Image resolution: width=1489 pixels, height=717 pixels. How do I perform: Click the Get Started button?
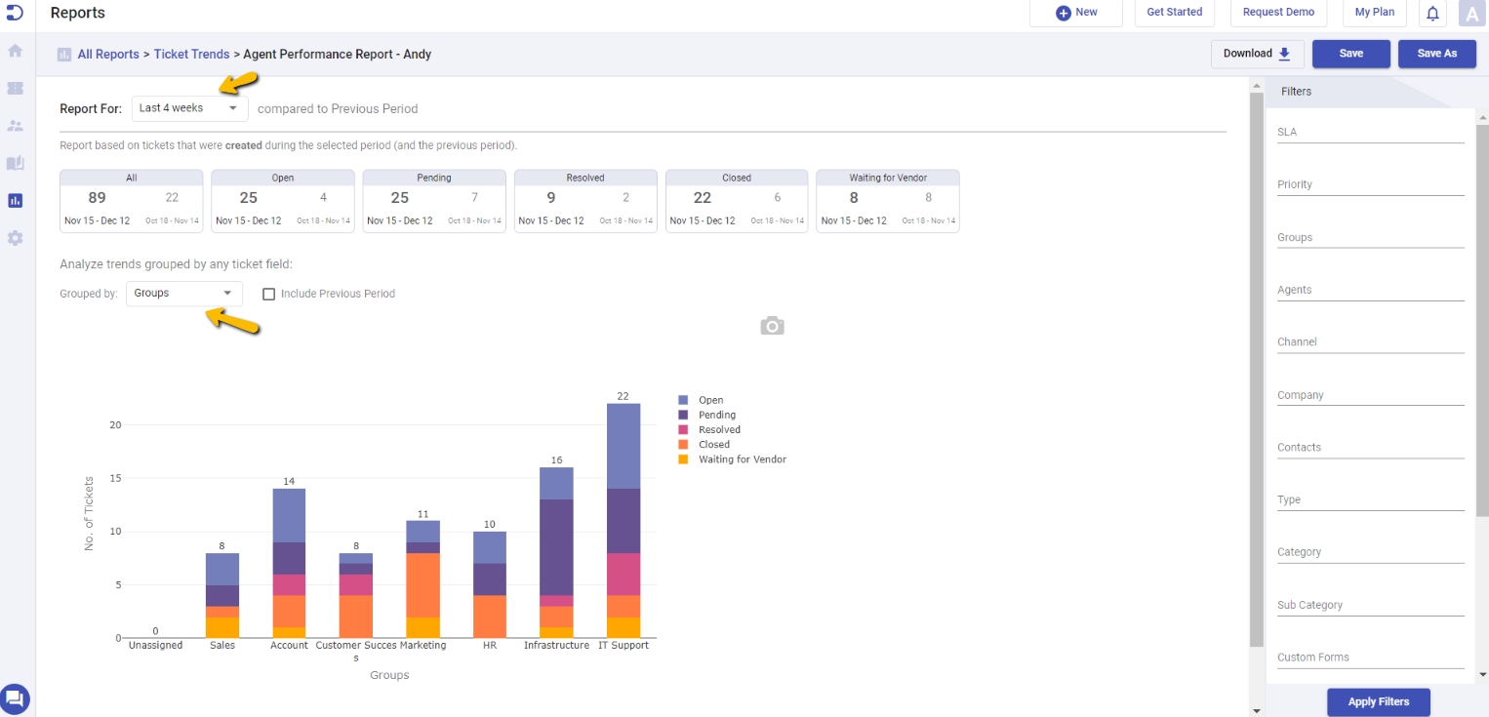click(1174, 13)
